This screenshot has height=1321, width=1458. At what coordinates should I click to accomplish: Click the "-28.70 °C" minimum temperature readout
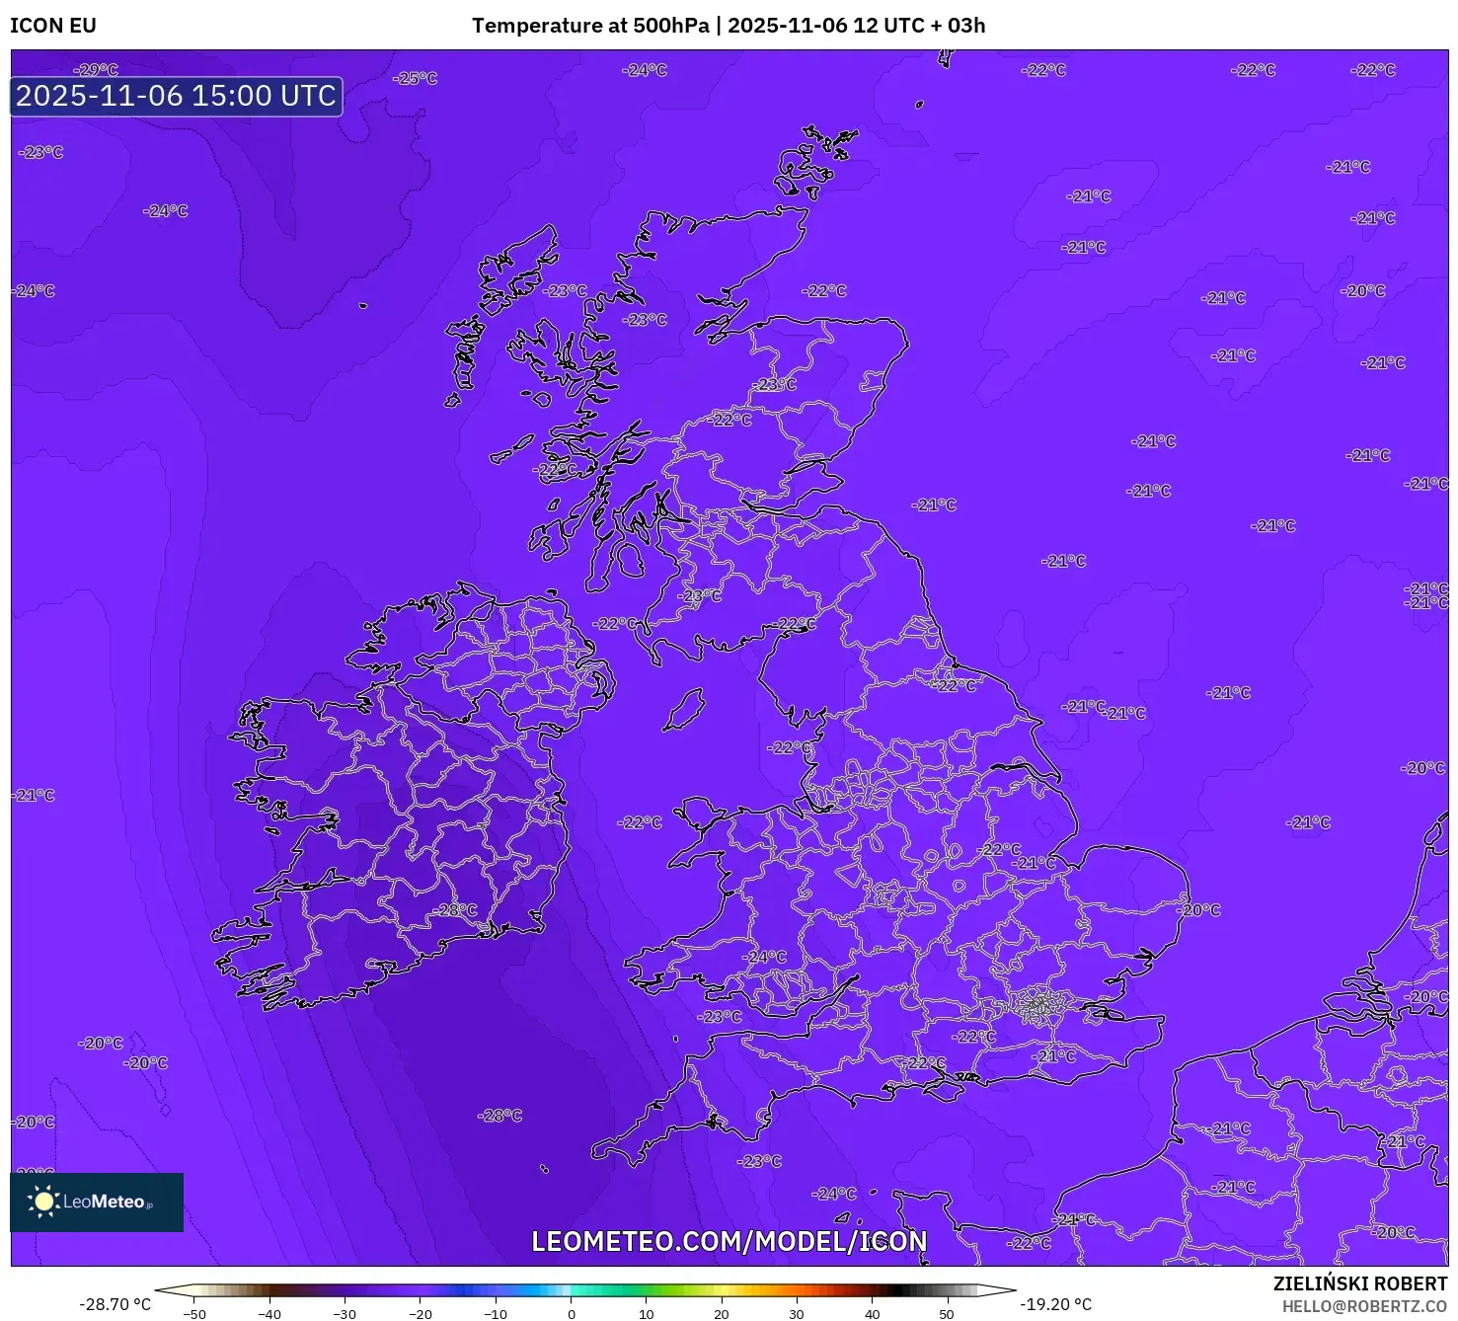(x=116, y=1303)
